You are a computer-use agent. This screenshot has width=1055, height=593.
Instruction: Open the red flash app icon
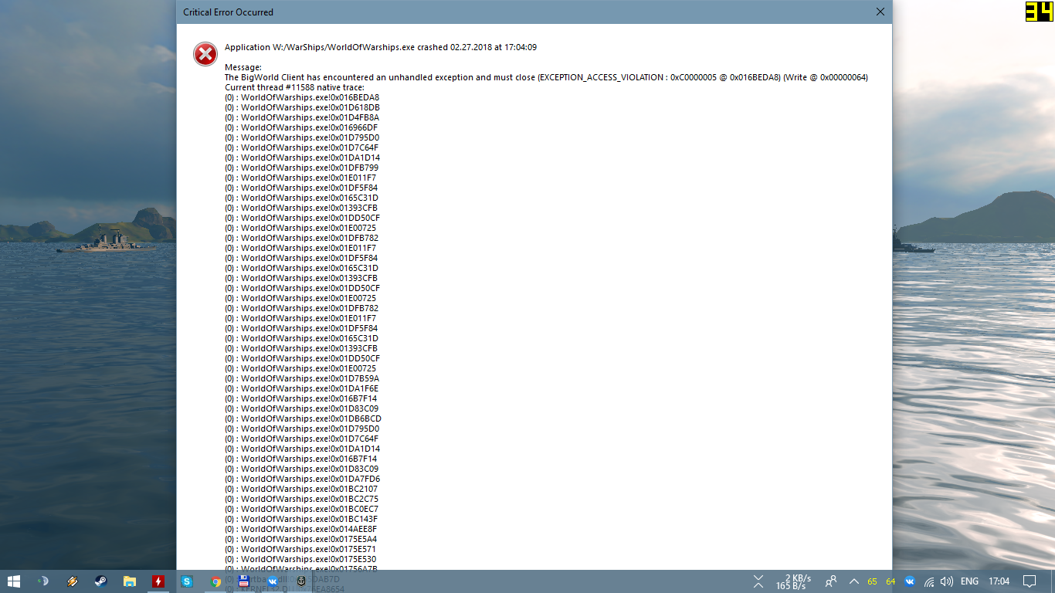click(x=158, y=581)
